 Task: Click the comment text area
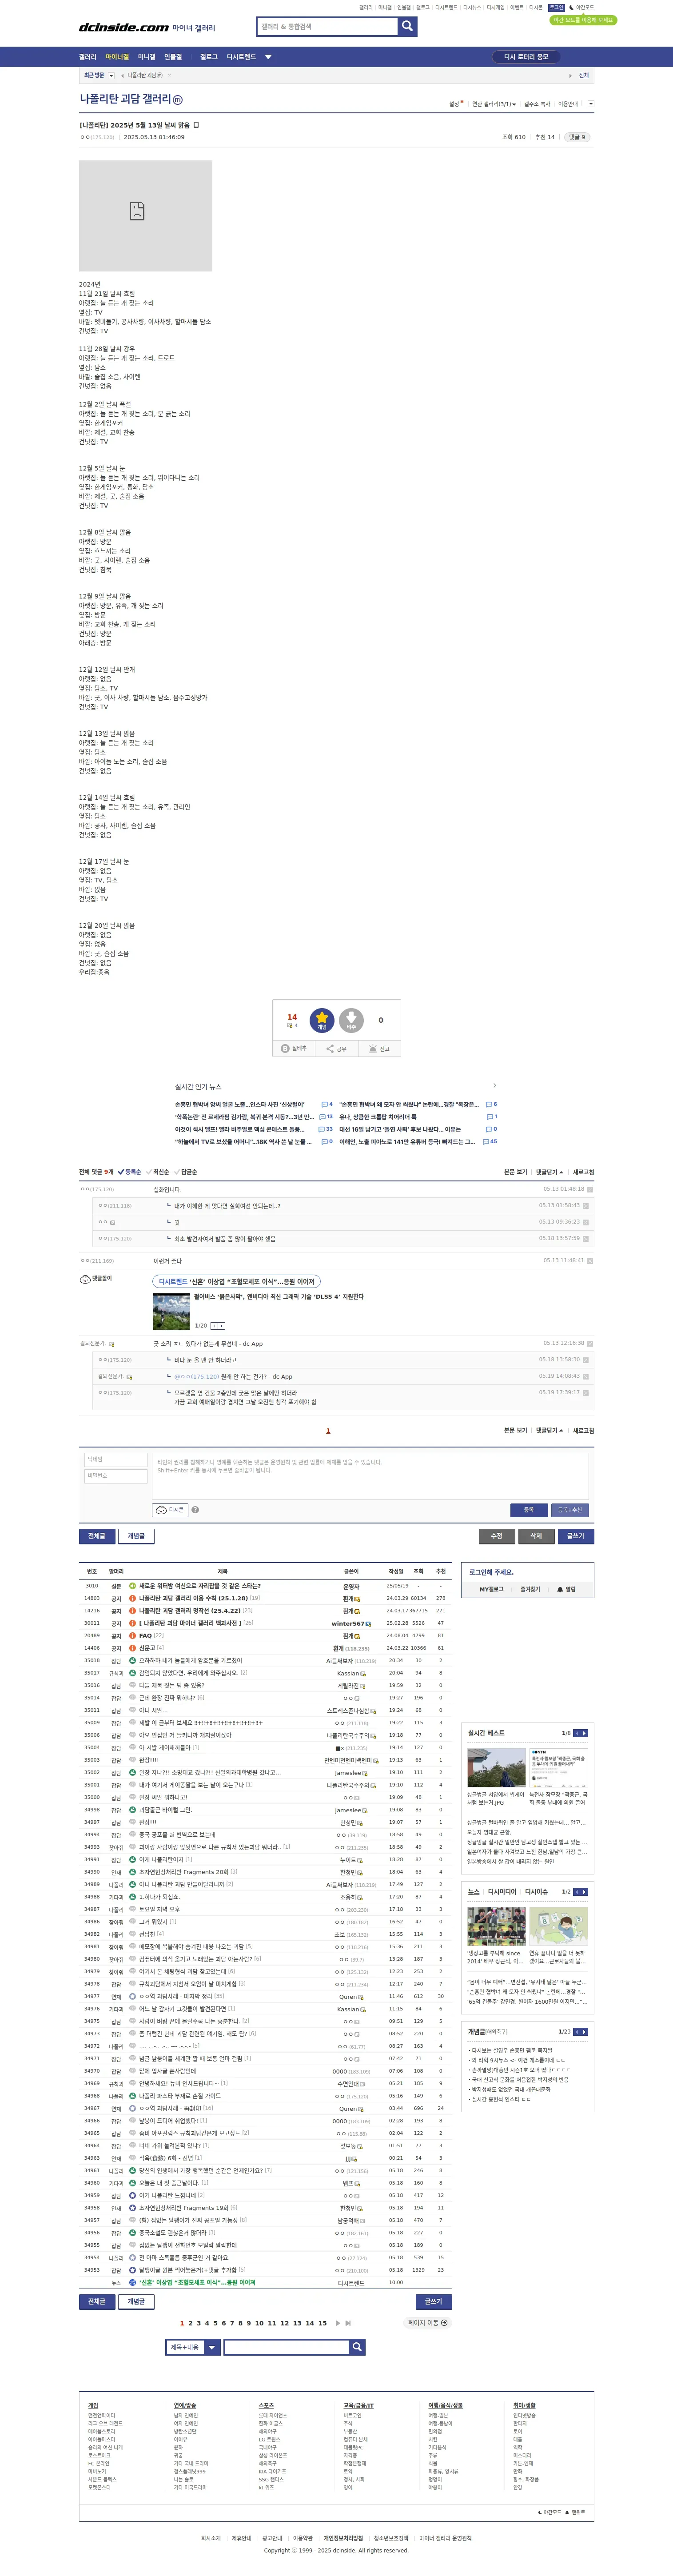[x=370, y=1475]
